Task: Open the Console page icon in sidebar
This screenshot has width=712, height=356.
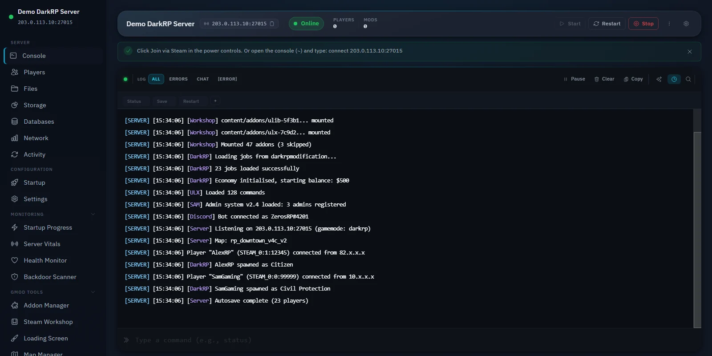Action: pyautogui.click(x=13, y=56)
